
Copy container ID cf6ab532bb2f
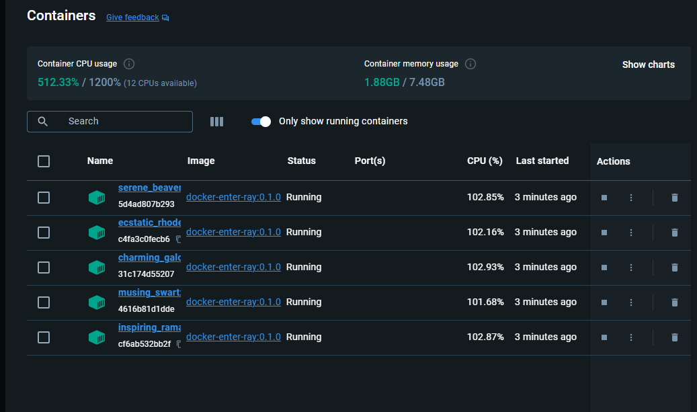click(179, 344)
